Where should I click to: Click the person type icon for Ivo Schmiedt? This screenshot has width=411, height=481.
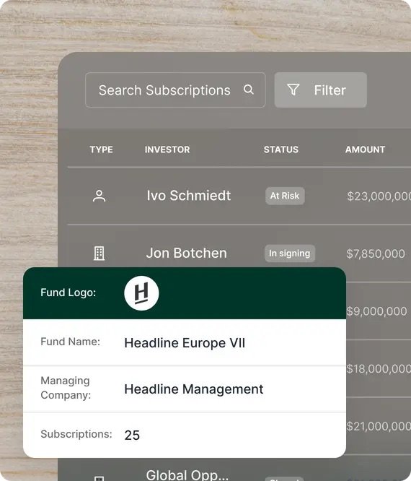[x=100, y=196]
